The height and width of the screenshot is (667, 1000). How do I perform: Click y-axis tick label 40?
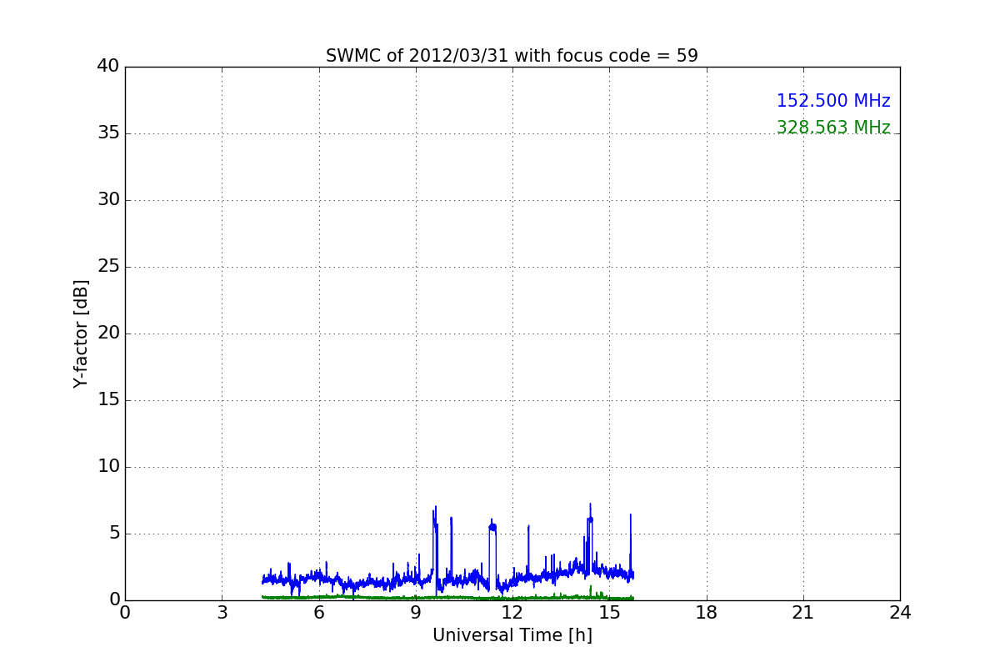[x=108, y=67]
